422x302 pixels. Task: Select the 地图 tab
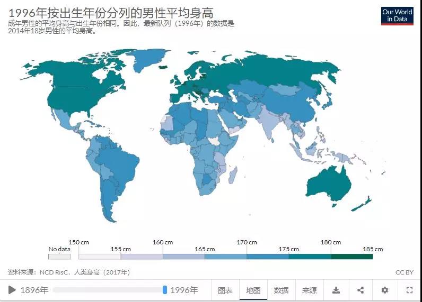(253, 290)
